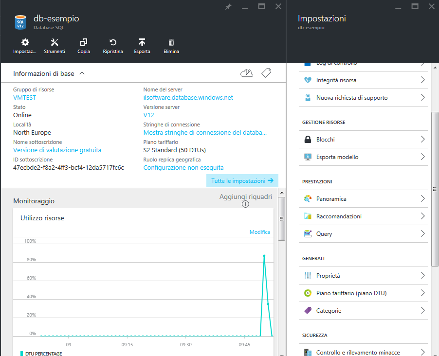Expand the Raccomandazioni chevron

423,216
